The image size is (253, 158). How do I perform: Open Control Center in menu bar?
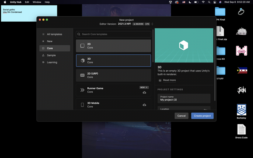tap(215, 2)
